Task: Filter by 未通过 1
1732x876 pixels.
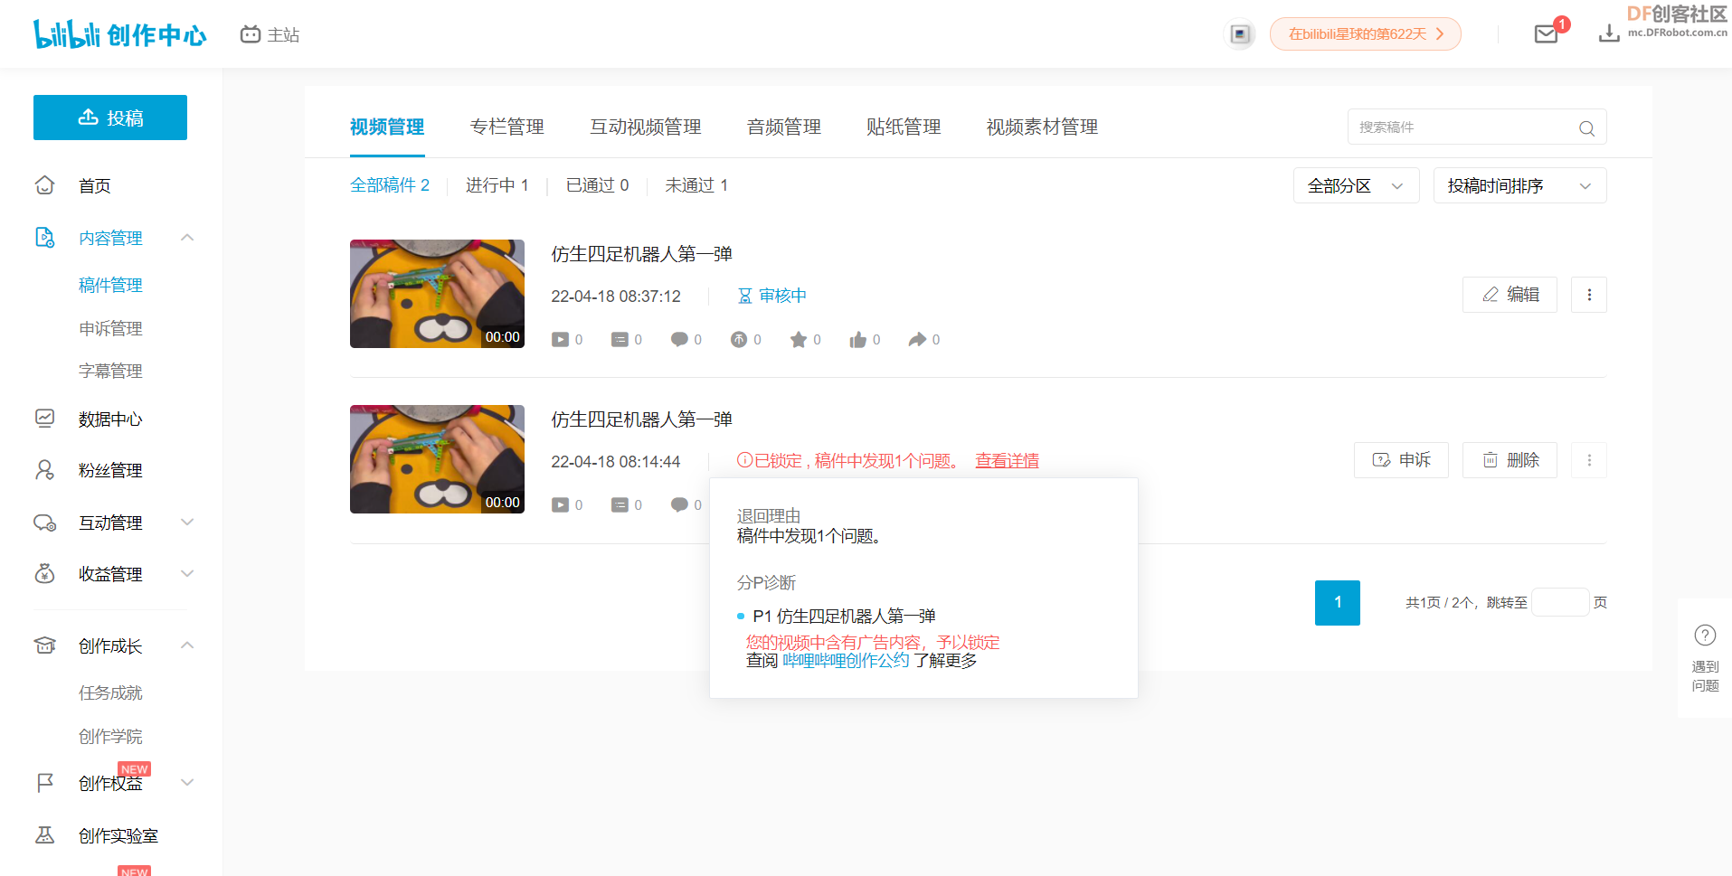Action: coord(696,185)
